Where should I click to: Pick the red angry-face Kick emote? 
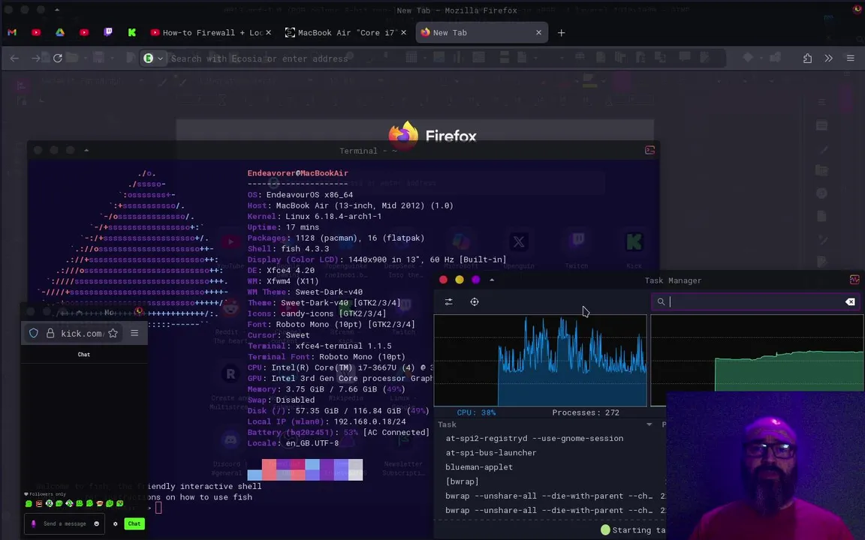pyautogui.click(x=38, y=503)
